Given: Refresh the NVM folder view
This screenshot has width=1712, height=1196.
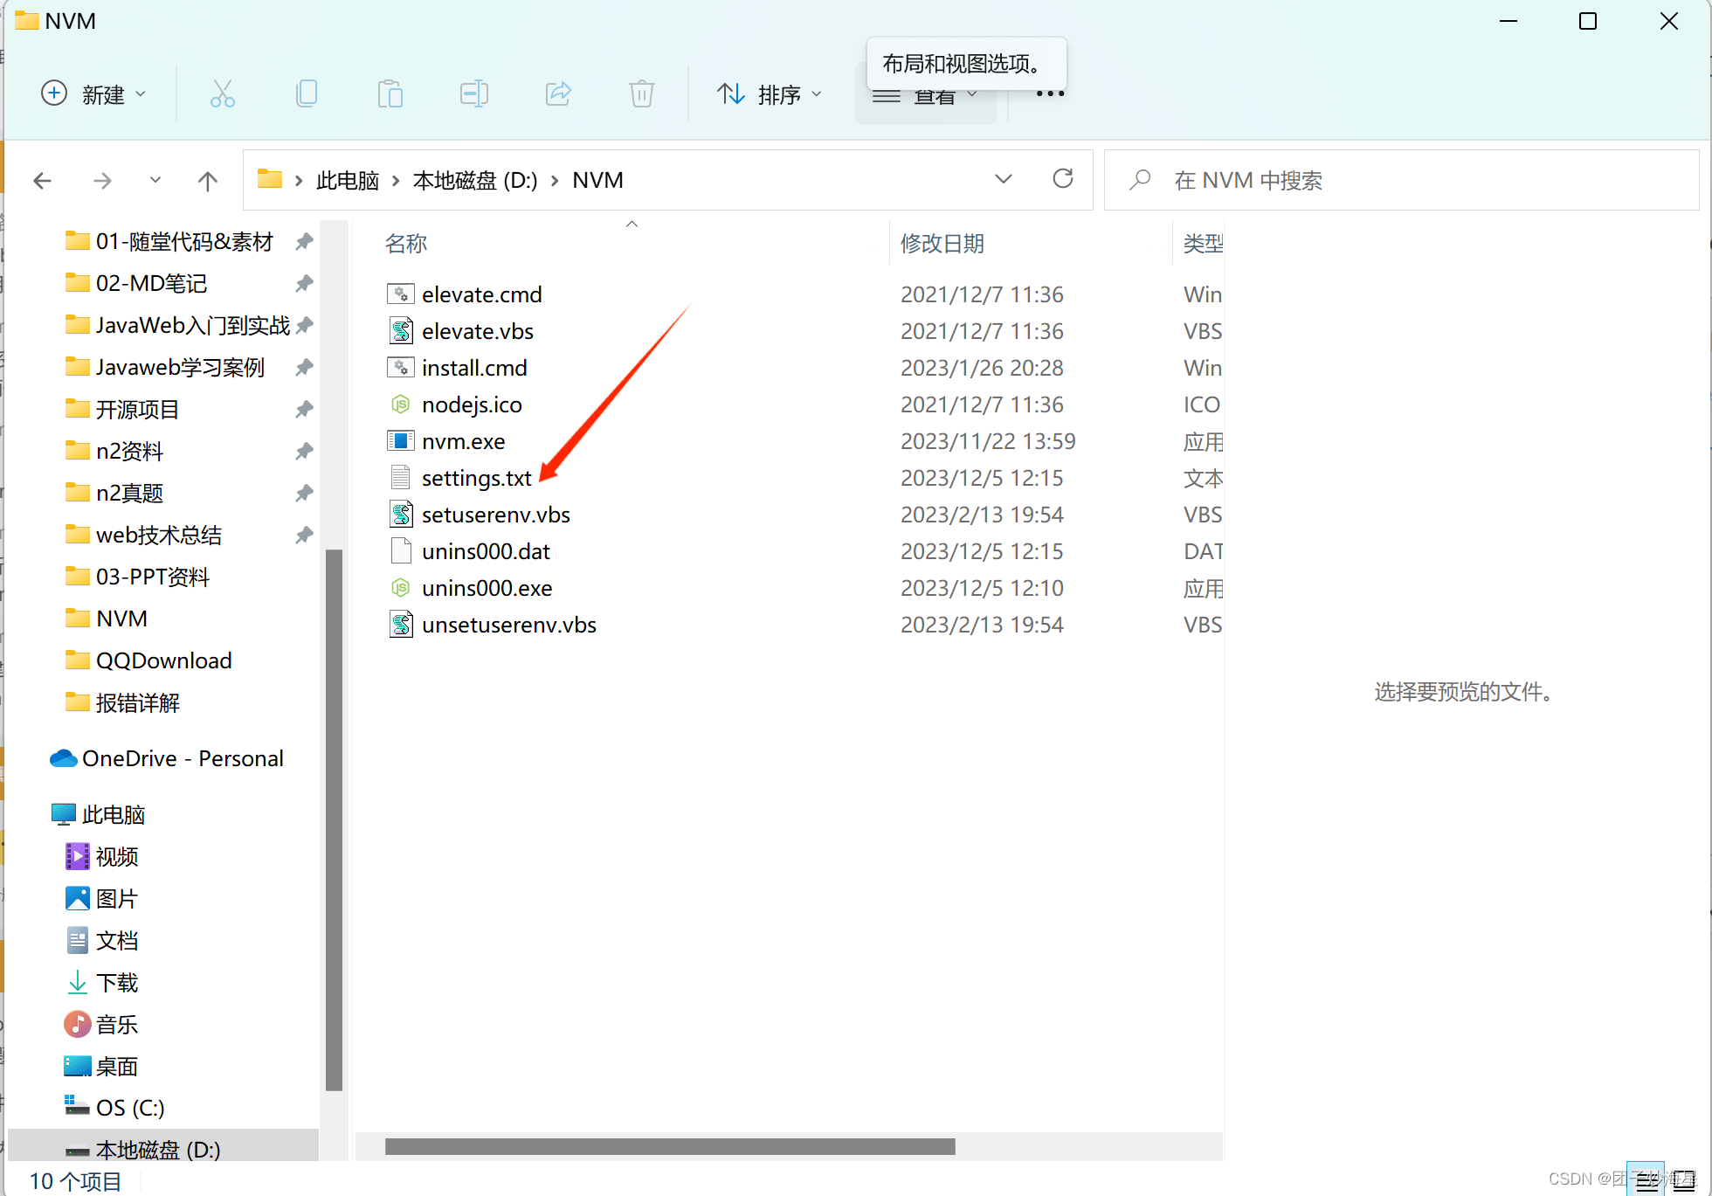Looking at the screenshot, I should pos(1063,179).
